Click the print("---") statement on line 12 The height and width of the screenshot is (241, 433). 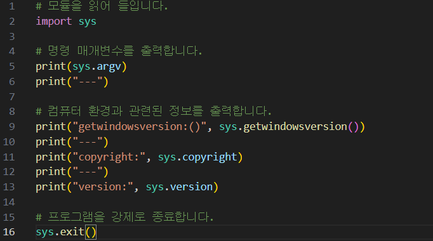pos(72,172)
